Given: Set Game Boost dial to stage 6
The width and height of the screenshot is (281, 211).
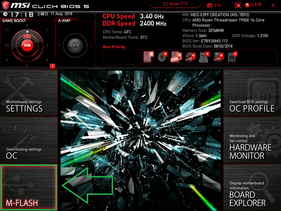Looking at the screenshot, I should pos(27,65).
